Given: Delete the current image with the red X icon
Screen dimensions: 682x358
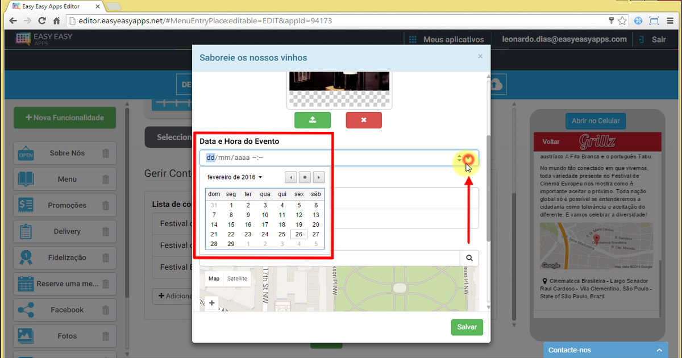Looking at the screenshot, I should tap(363, 120).
